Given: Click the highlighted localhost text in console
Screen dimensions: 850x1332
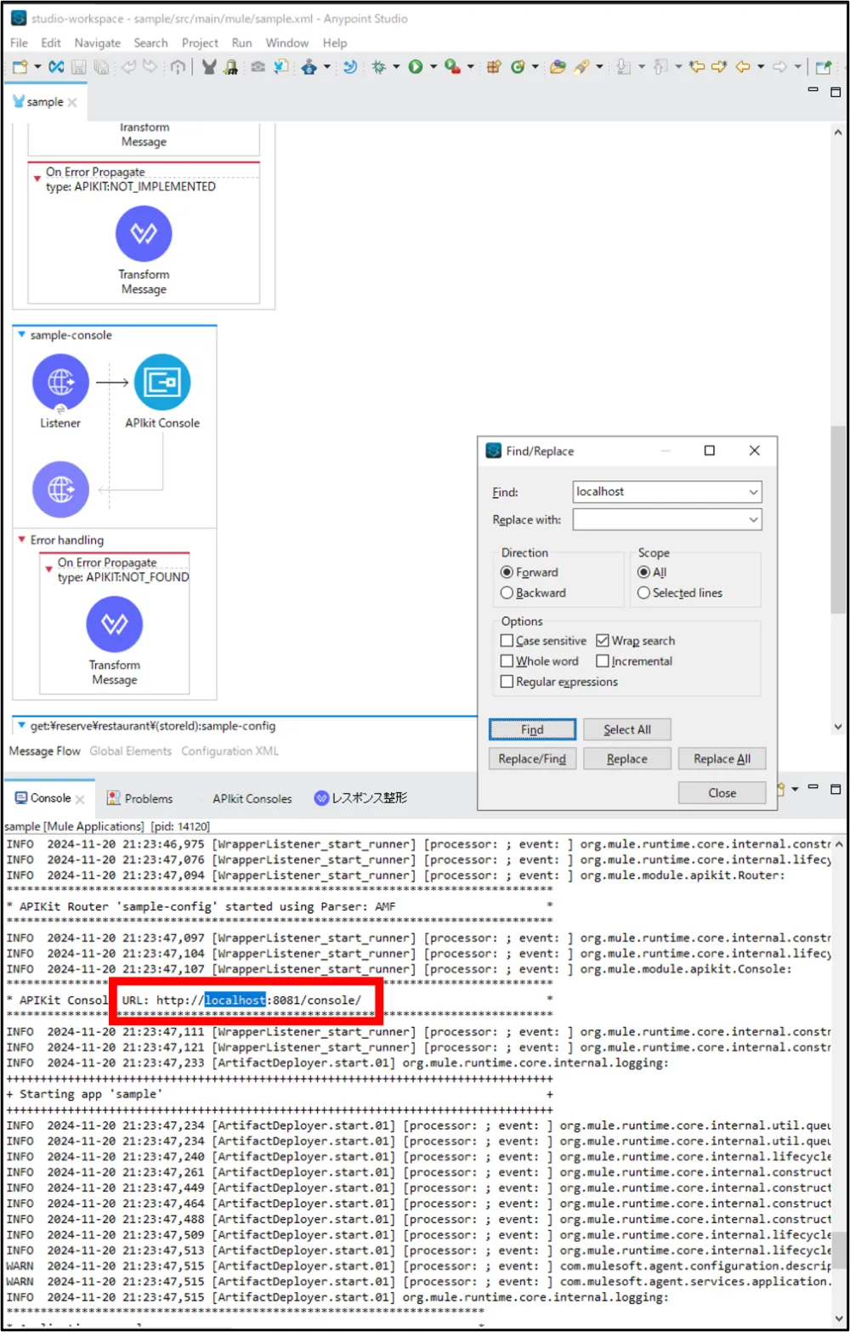Looking at the screenshot, I should [235, 1000].
